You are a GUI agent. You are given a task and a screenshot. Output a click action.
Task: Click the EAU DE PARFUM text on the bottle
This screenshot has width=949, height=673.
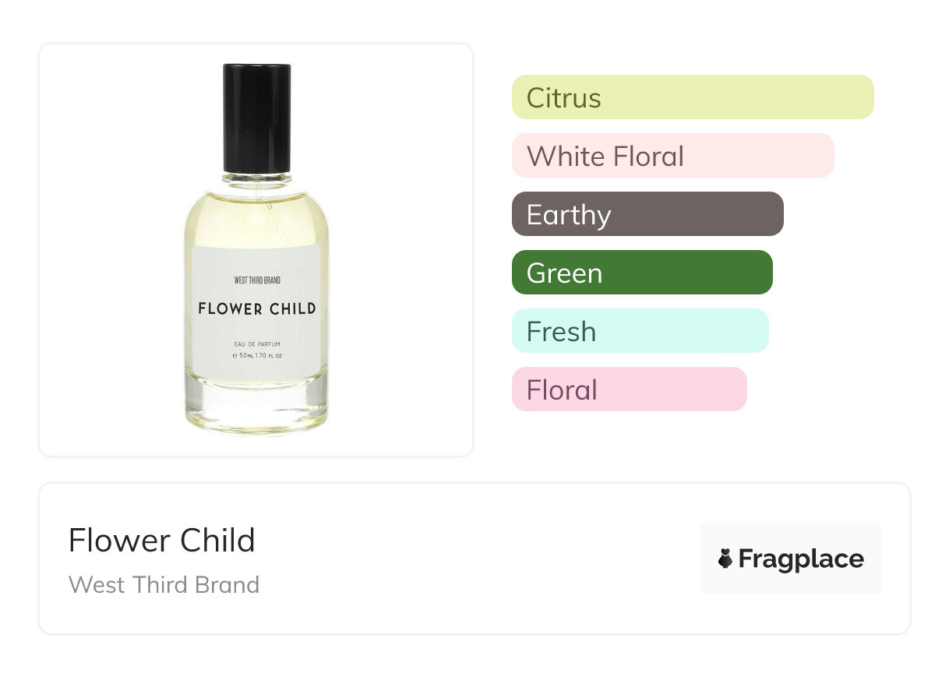coord(257,344)
